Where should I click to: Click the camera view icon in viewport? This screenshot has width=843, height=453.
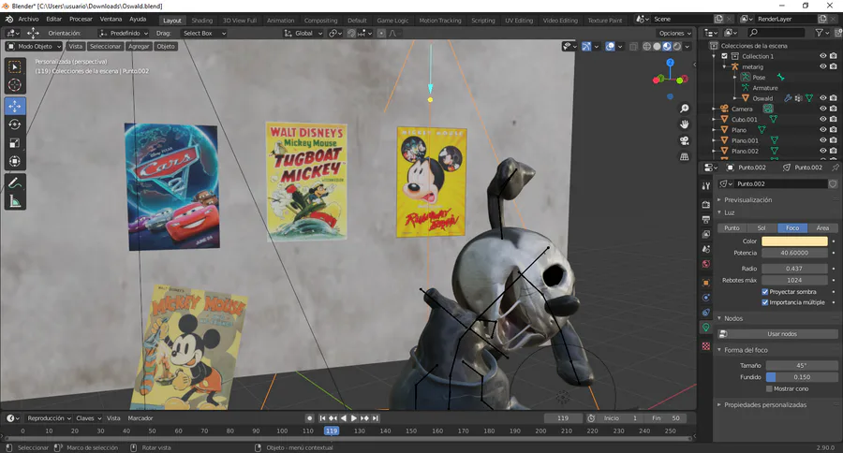(x=685, y=139)
